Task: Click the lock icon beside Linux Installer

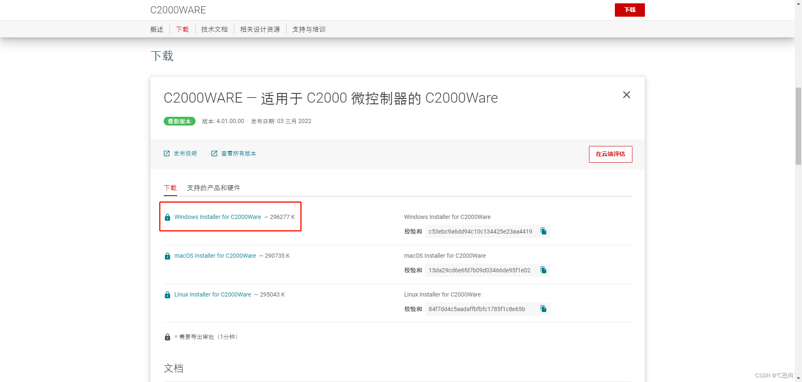Action: point(168,295)
